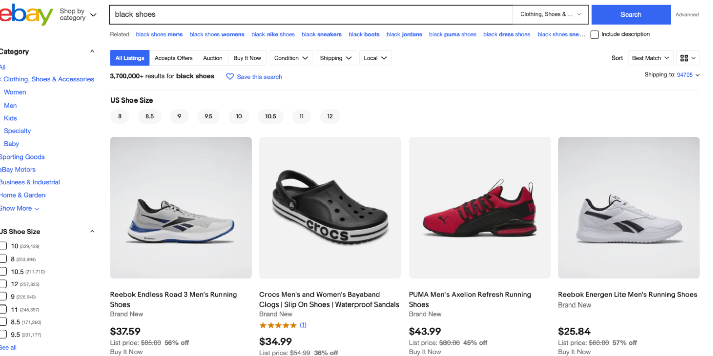Image resolution: width=713 pixels, height=356 pixels.
Task: Click the black shoes search field
Action: coord(310,15)
